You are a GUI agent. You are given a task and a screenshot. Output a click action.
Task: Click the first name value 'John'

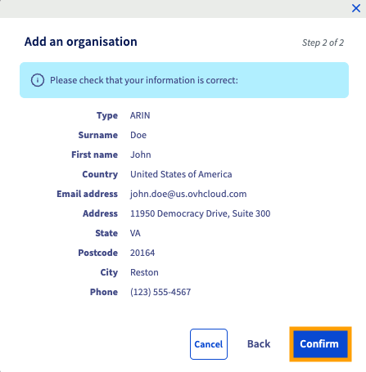pos(141,155)
